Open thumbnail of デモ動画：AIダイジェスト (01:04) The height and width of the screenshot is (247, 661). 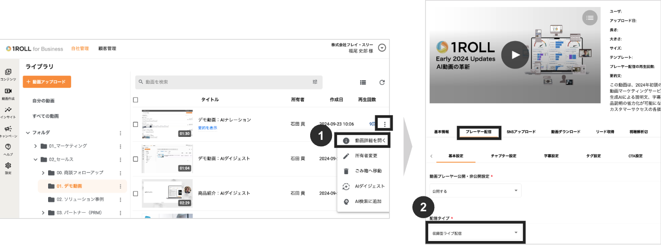tap(167, 159)
